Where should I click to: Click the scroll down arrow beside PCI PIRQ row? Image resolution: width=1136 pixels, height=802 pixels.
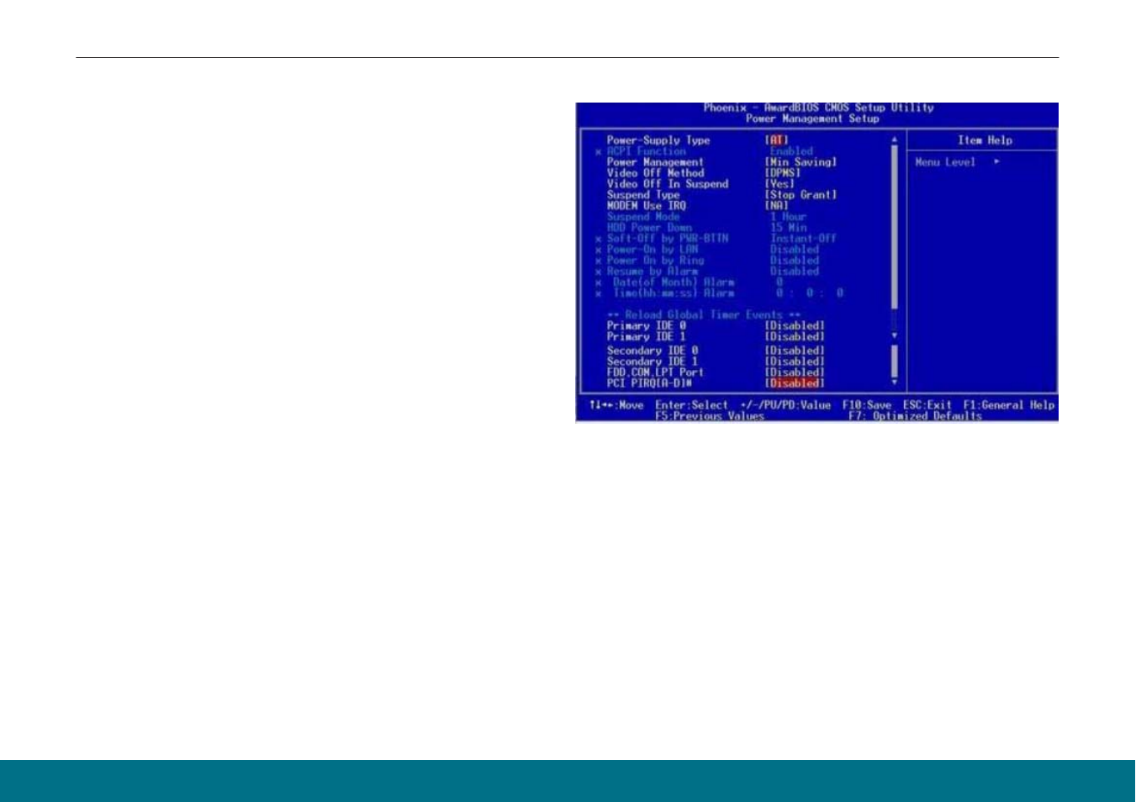point(894,383)
